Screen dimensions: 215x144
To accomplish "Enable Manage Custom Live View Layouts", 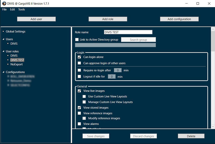I will pyautogui.click(x=84, y=102).
